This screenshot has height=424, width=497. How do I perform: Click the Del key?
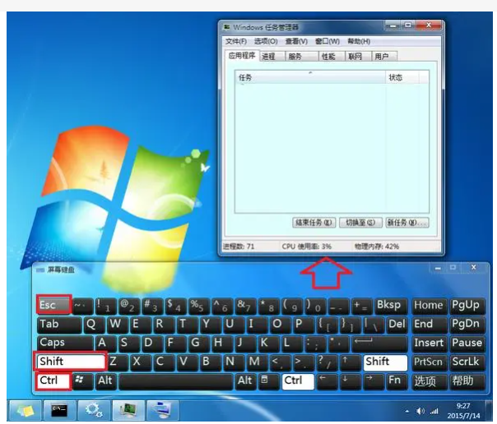397,325
